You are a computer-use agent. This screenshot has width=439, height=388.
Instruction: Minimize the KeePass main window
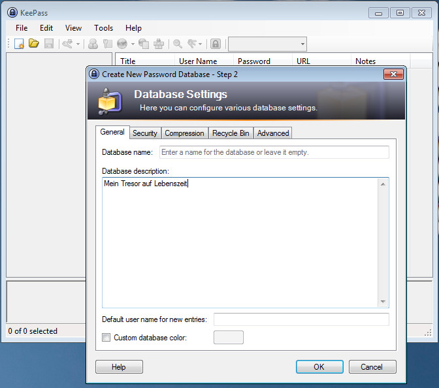coord(378,13)
